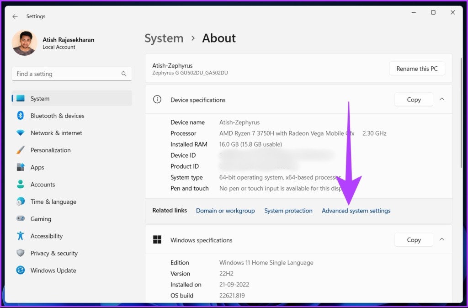
Task: Select Bluetooth & devices menu label
Action: [57, 116]
